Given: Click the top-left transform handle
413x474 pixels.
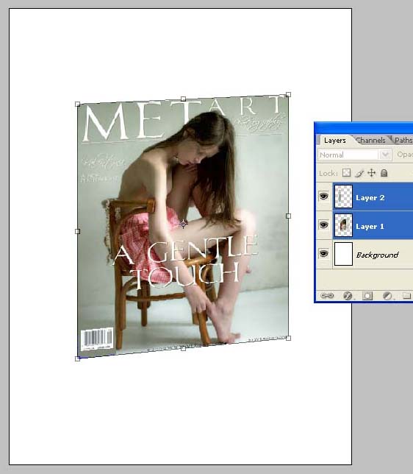Looking at the screenshot, I should pyautogui.click(x=78, y=104).
